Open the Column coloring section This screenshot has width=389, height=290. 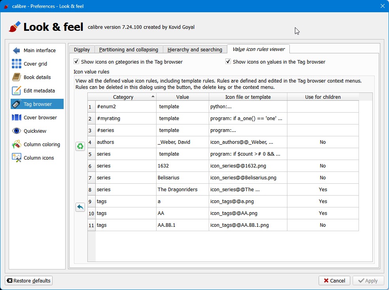[x=42, y=145]
